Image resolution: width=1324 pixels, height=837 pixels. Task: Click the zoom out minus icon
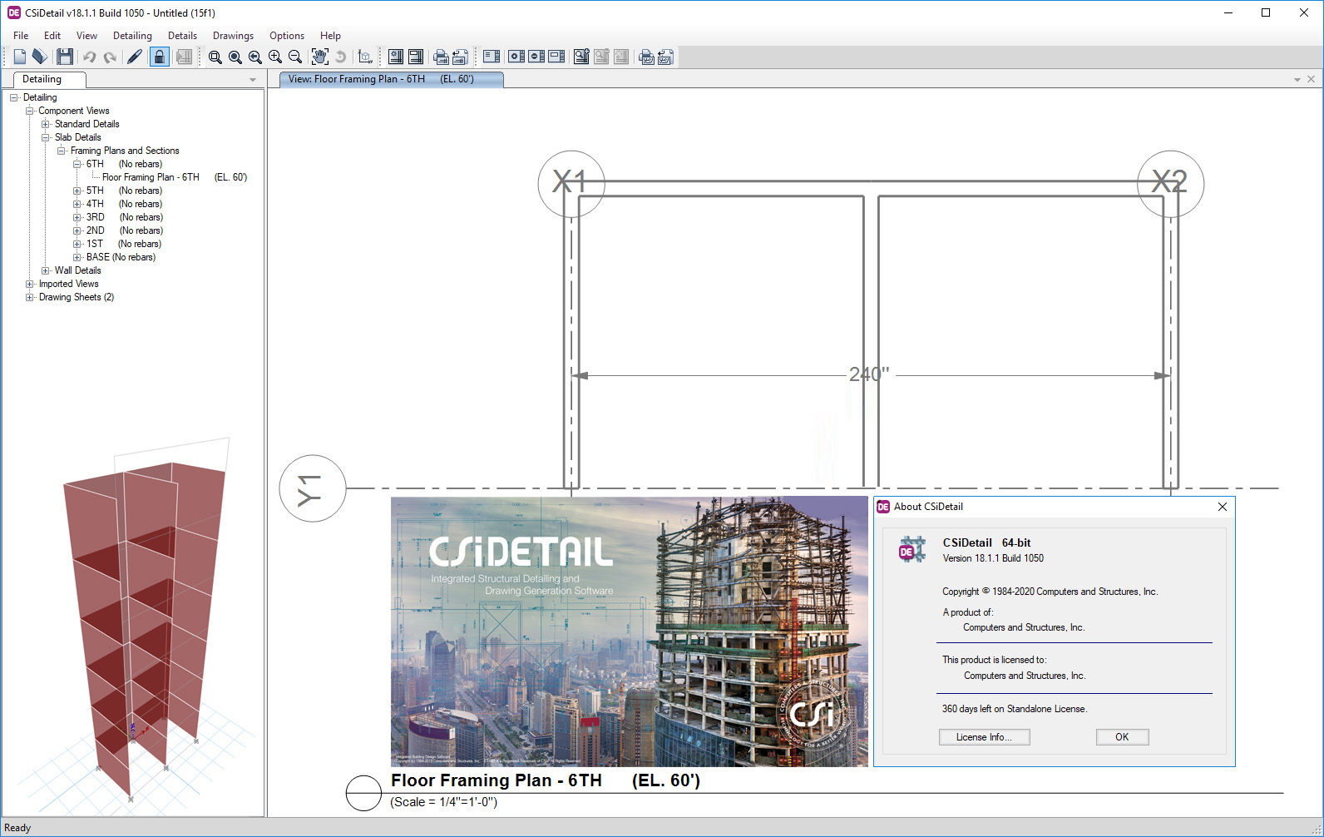295,57
